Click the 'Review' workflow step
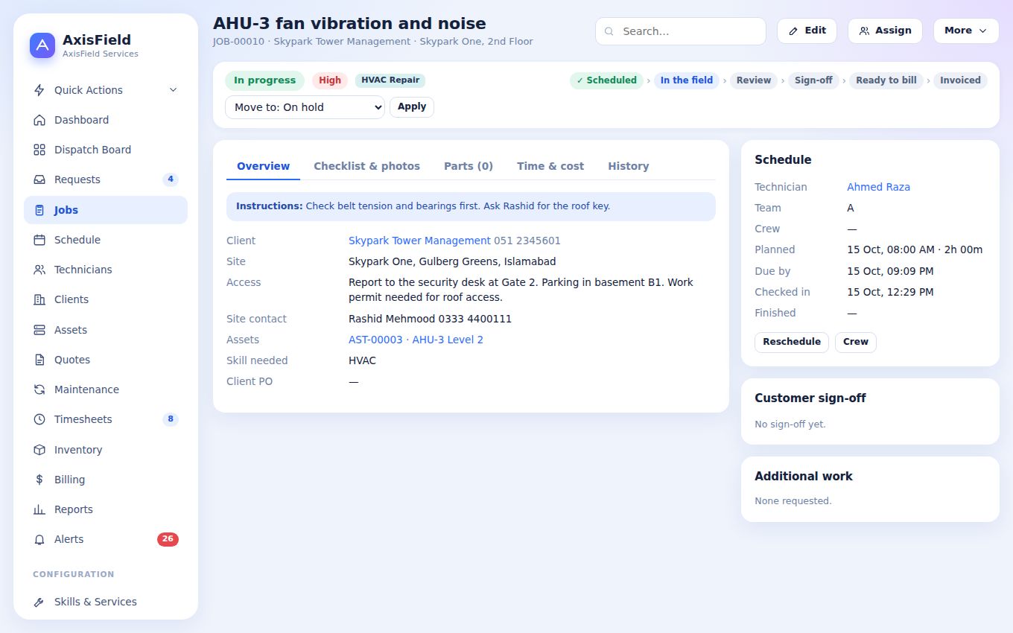Viewport: 1013px width, 633px height. click(x=754, y=80)
